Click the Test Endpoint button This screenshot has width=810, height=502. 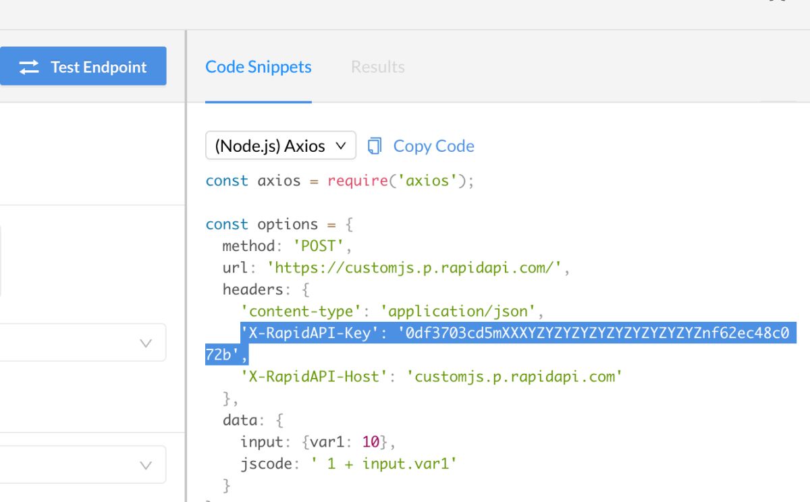tap(83, 66)
